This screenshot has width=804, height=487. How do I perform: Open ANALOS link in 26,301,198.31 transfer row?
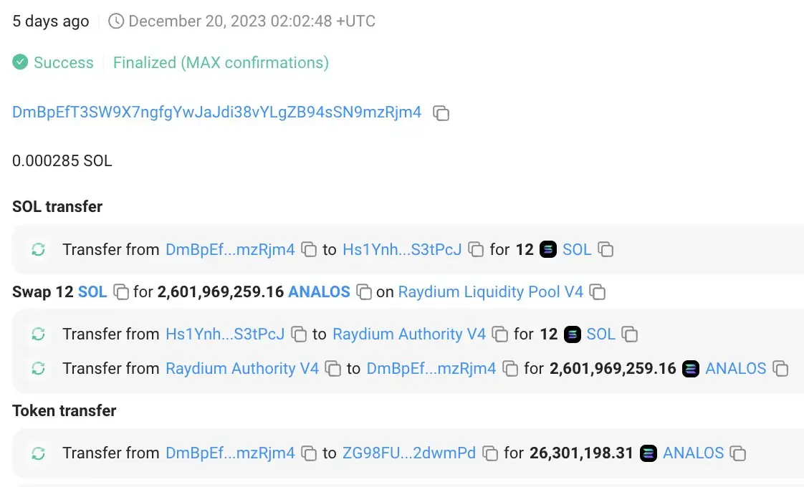click(693, 453)
